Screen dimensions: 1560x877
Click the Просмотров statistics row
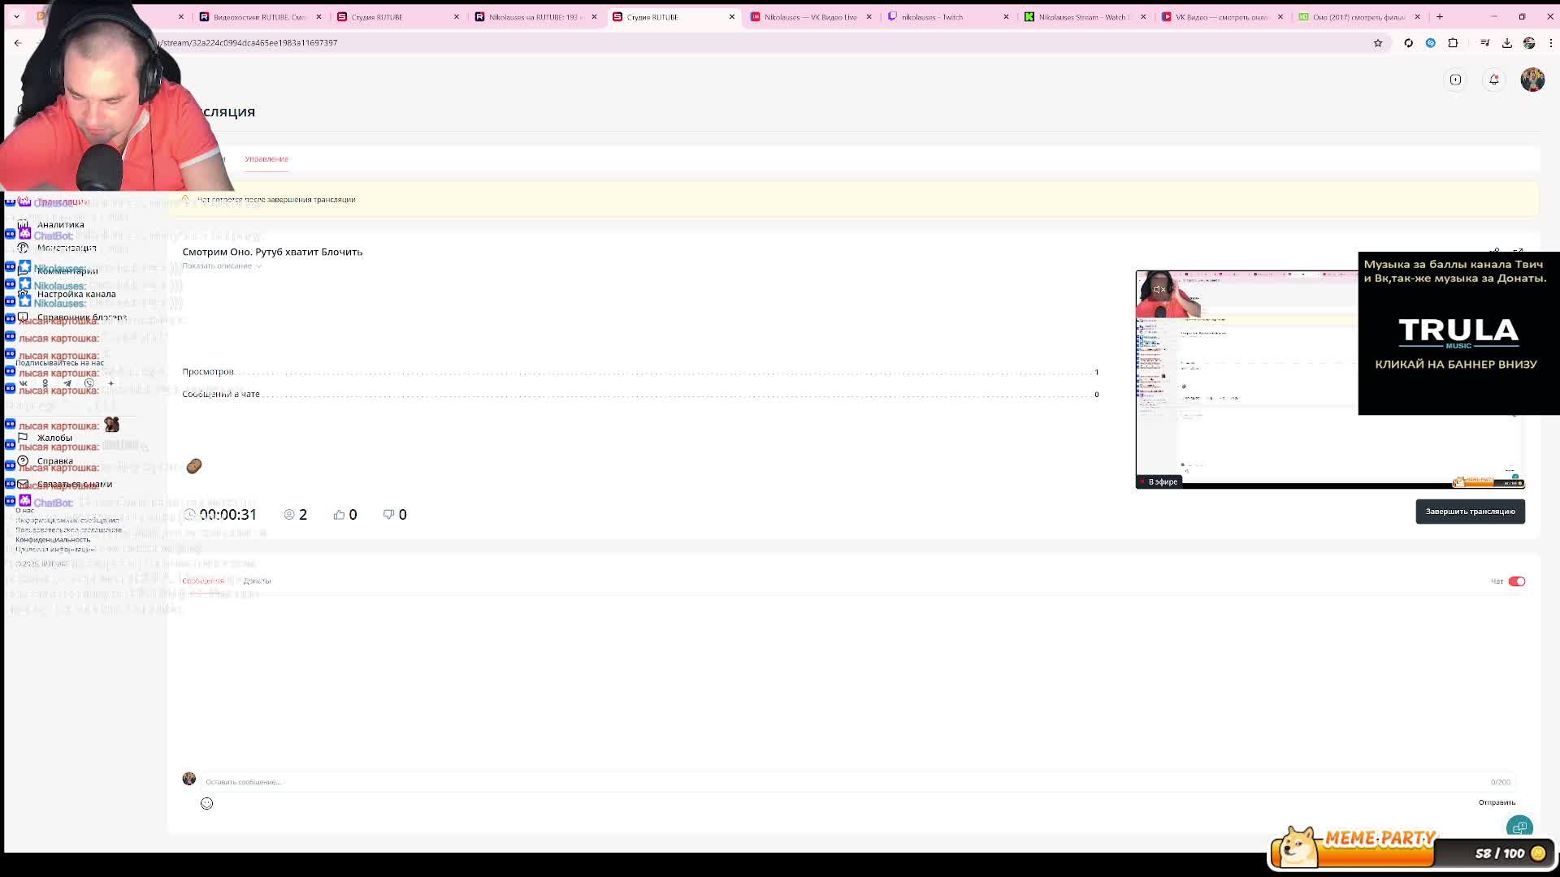[x=640, y=372]
